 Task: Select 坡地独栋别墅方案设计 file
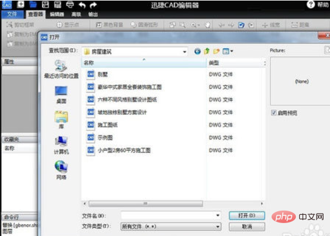122,112
